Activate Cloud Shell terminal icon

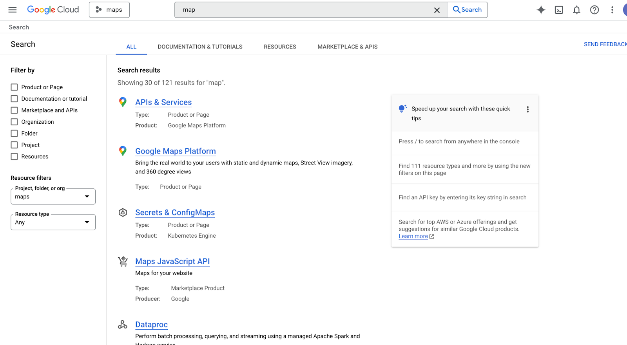pos(559,10)
